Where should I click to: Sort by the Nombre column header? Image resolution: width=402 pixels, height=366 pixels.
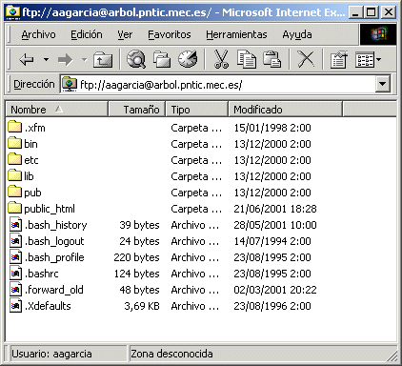tap(57, 110)
